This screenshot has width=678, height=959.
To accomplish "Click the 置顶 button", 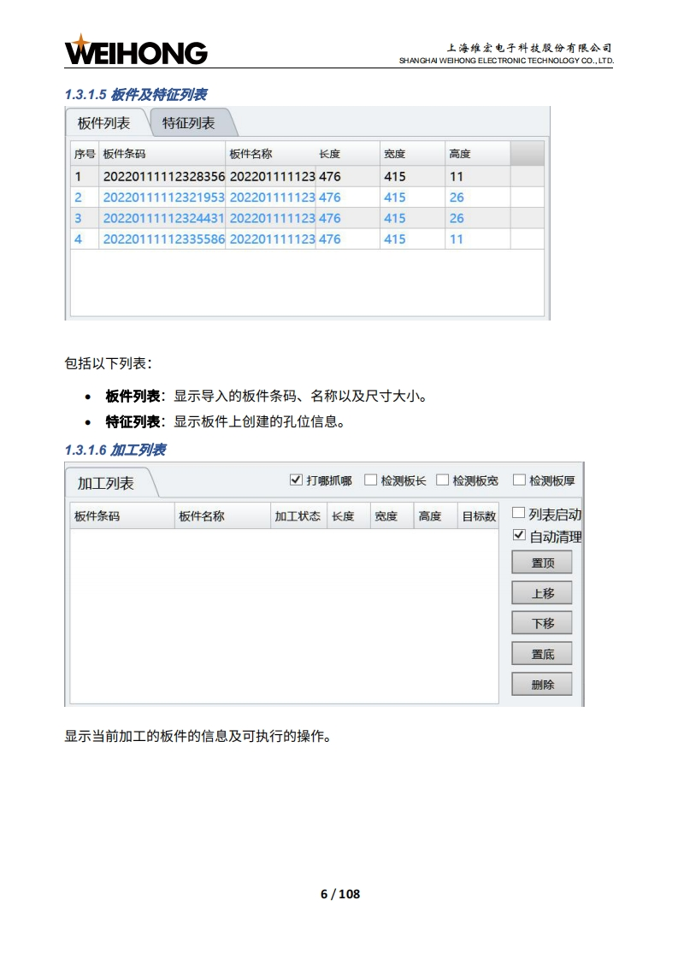I will [x=541, y=562].
